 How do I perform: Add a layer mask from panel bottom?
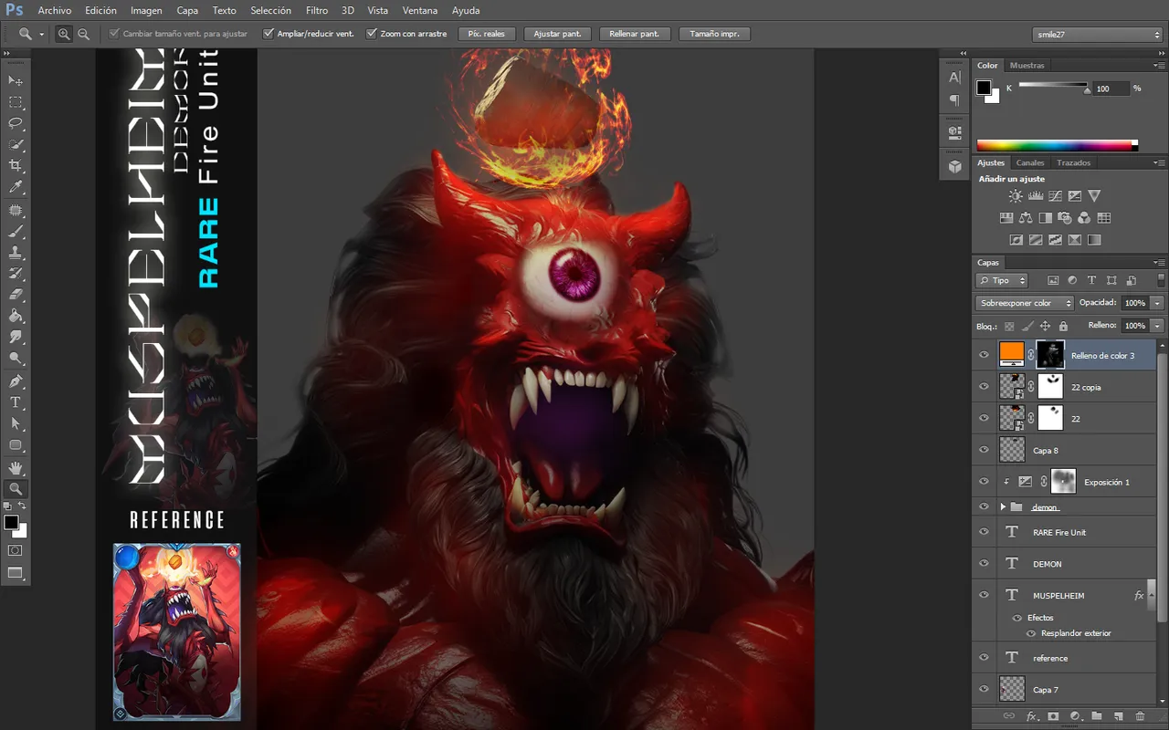(x=1053, y=716)
